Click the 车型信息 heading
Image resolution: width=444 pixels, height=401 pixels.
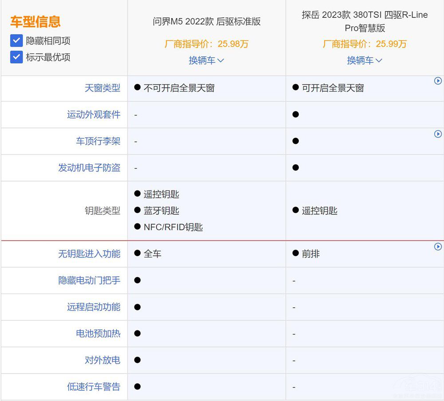[36, 22]
